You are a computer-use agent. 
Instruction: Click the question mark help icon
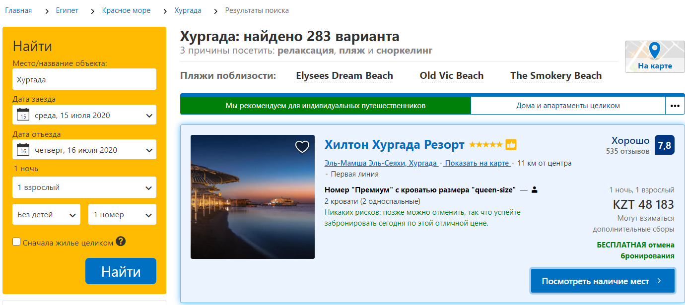[121, 242]
